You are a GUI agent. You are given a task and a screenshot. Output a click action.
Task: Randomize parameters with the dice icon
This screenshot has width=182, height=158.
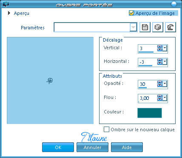click(x=158, y=27)
